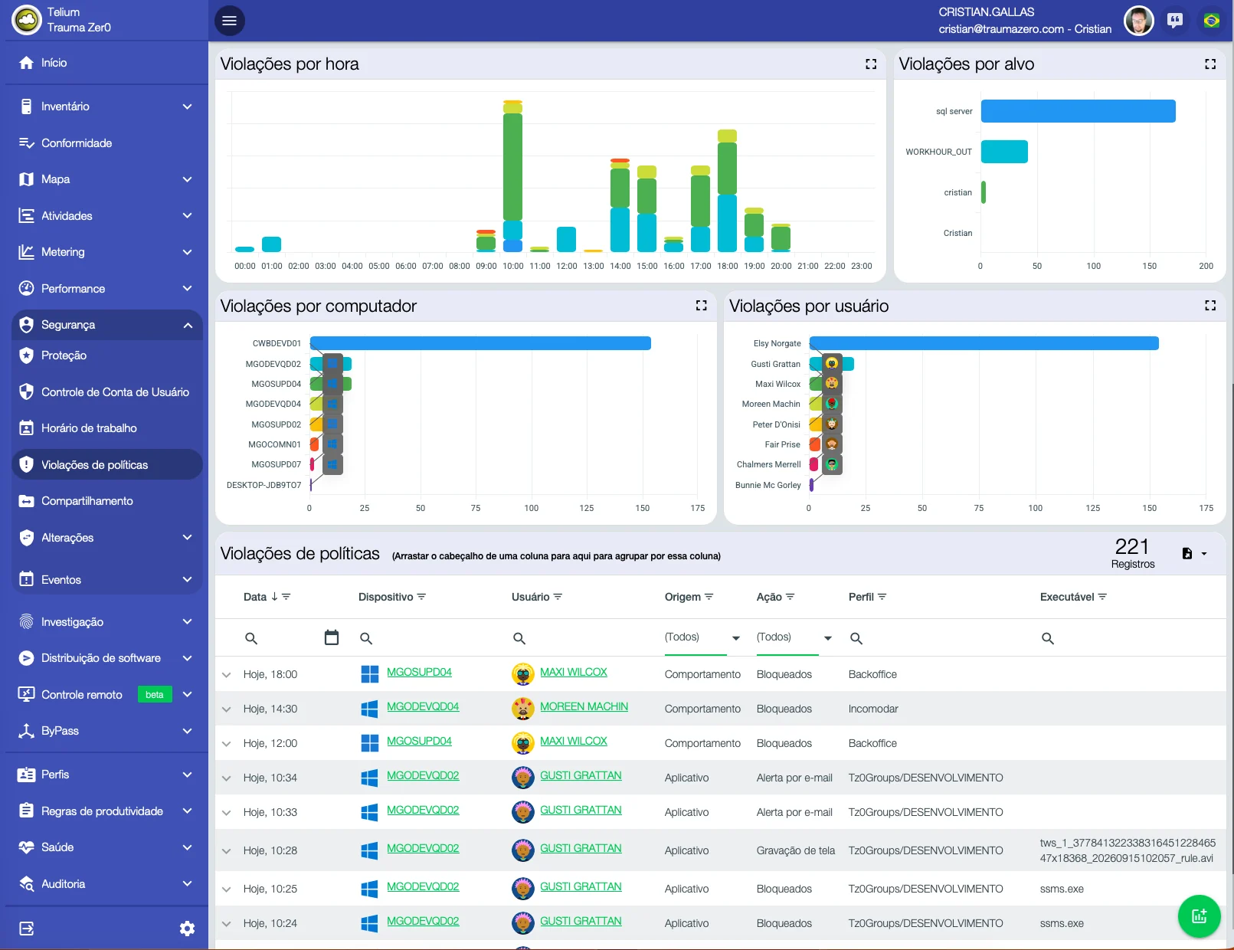Click the export file icon
Image resolution: width=1234 pixels, height=950 pixels.
click(1187, 553)
